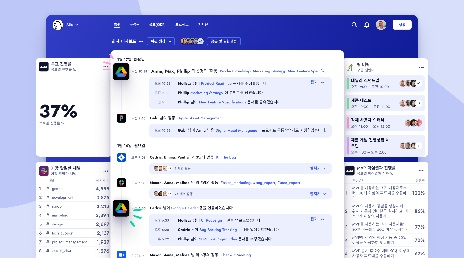
Task: Select the 제품 개발 진행상황 체크인 meeting card
Action: [x=385, y=146]
